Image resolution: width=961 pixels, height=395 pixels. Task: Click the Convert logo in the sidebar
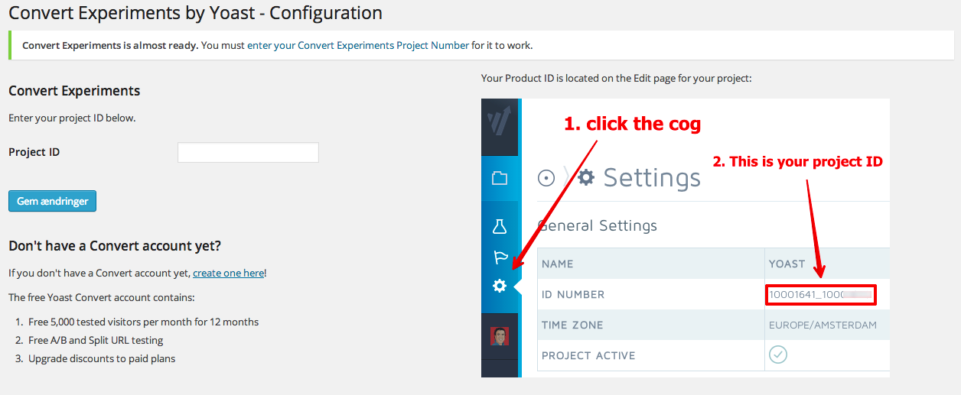(500, 122)
